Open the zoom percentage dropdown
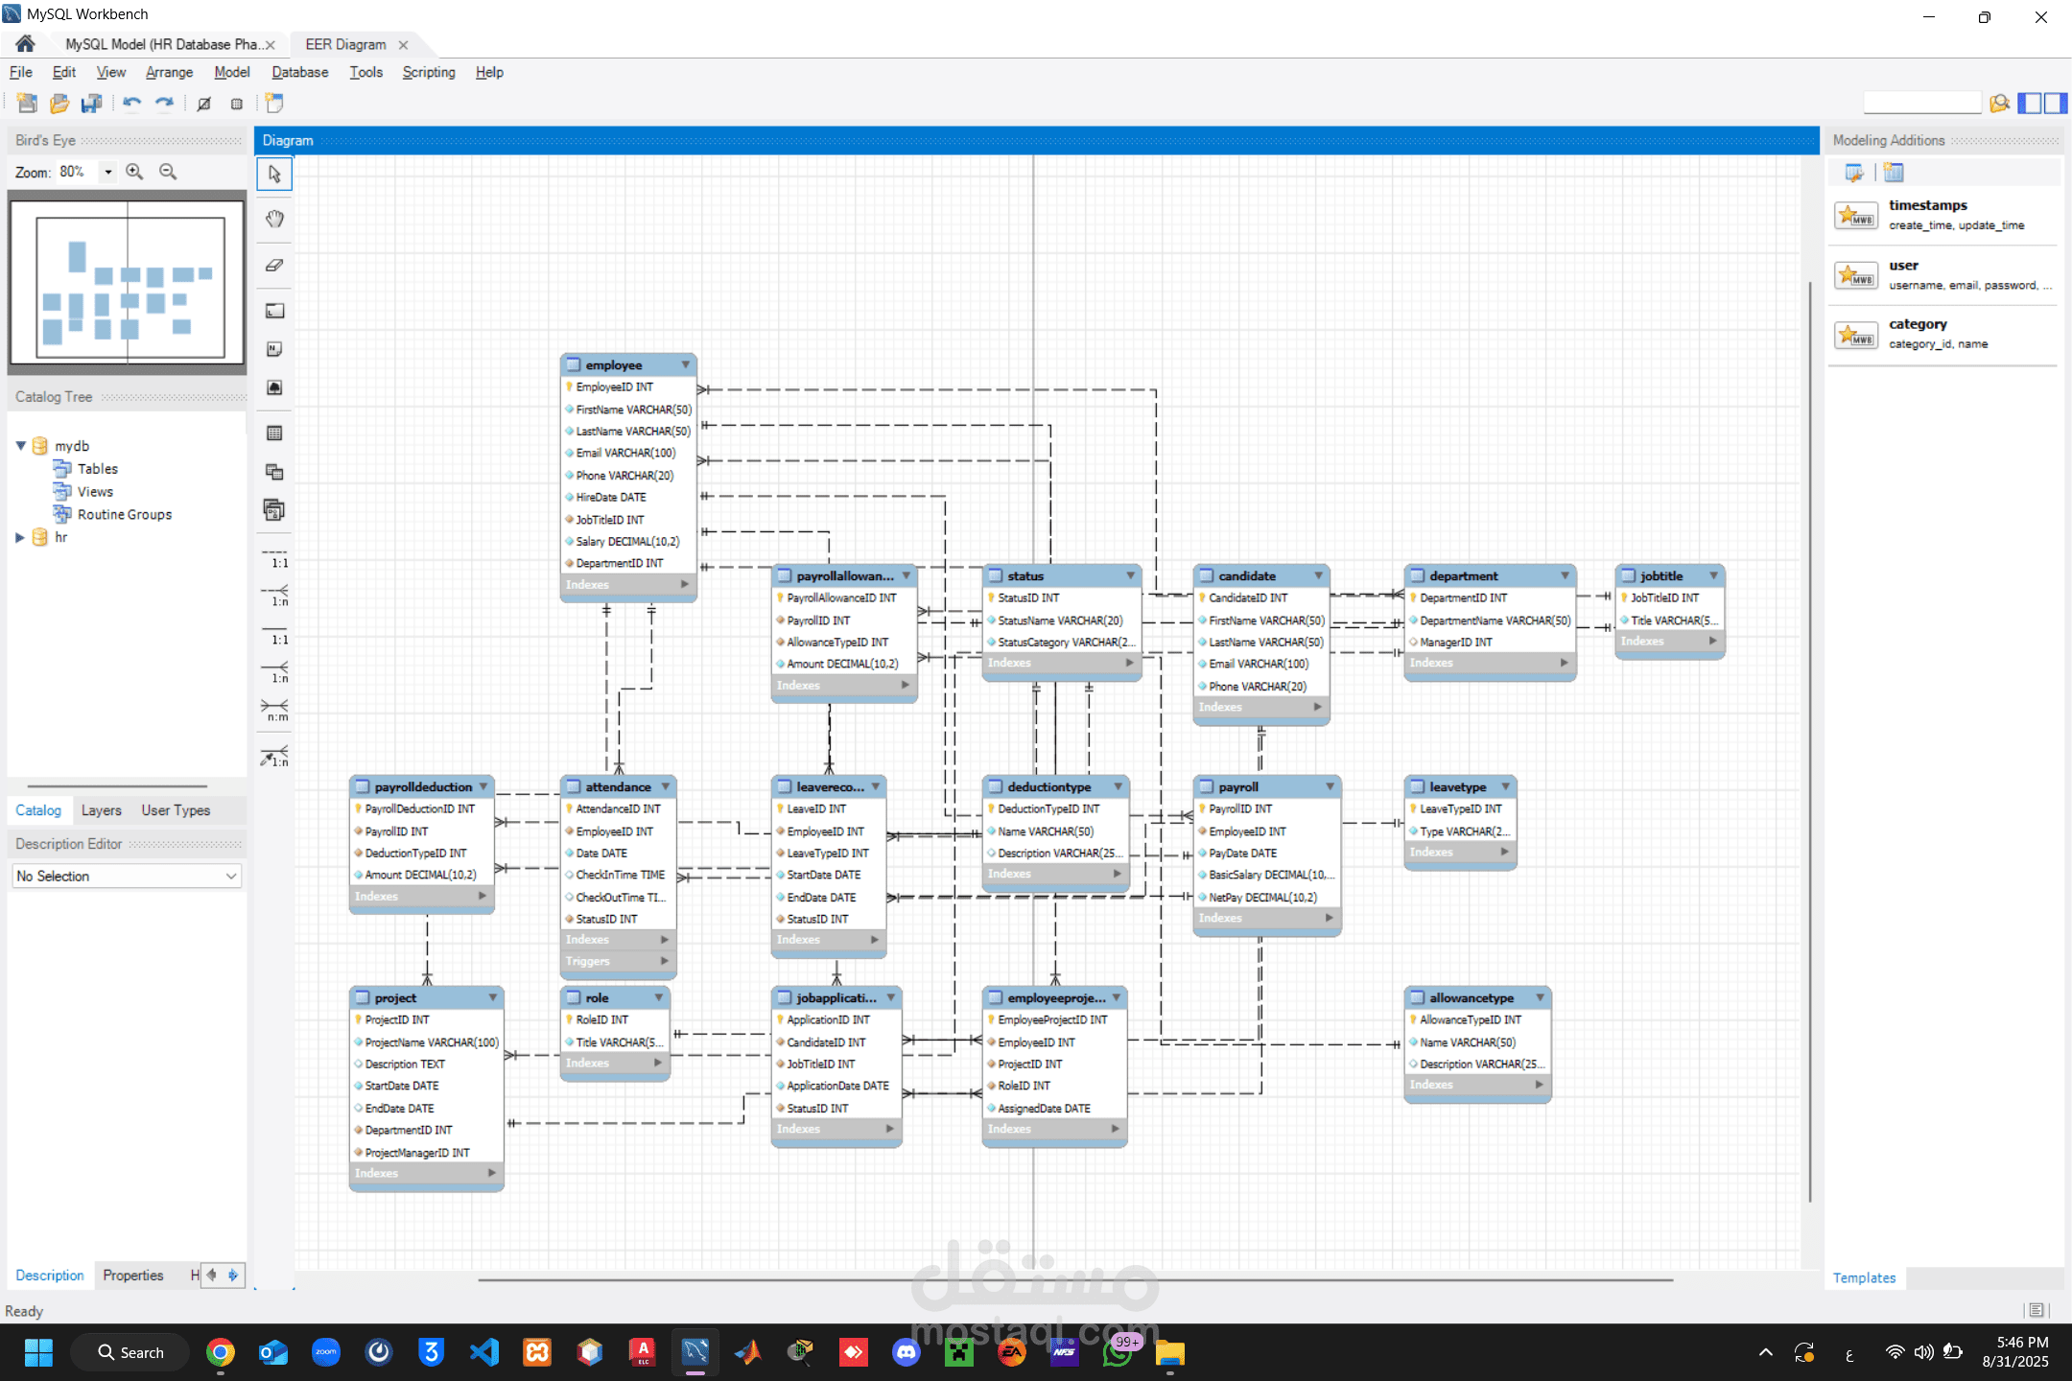Screen dimensions: 2072x1381 [108, 172]
